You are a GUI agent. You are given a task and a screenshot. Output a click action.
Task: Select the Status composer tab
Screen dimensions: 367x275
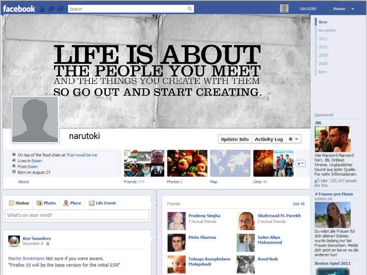click(x=19, y=203)
